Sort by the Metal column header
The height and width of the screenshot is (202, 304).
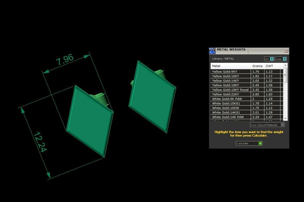pos(230,66)
